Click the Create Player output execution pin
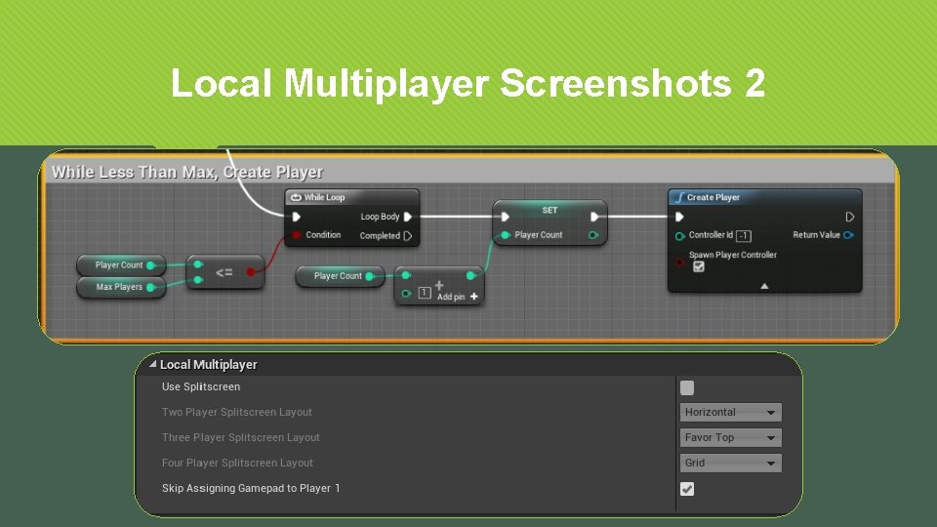The image size is (937, 527). tap(850, 217)
